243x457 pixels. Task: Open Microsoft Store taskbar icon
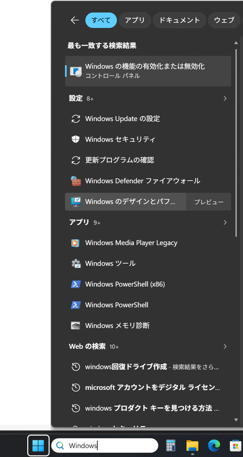(x=235, y=446)
